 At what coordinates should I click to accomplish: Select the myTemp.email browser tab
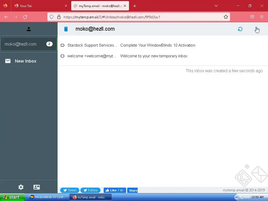coord(100,6)
